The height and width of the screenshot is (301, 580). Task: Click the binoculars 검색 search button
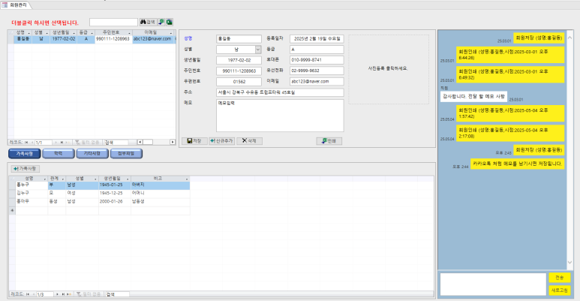point(148,23)
